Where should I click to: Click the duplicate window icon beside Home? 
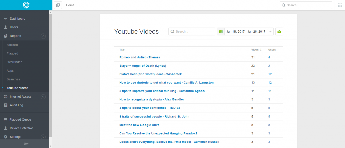[58, 5]
